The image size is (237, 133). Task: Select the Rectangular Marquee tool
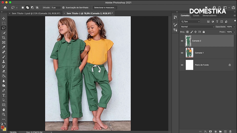(x=4, y=23)
